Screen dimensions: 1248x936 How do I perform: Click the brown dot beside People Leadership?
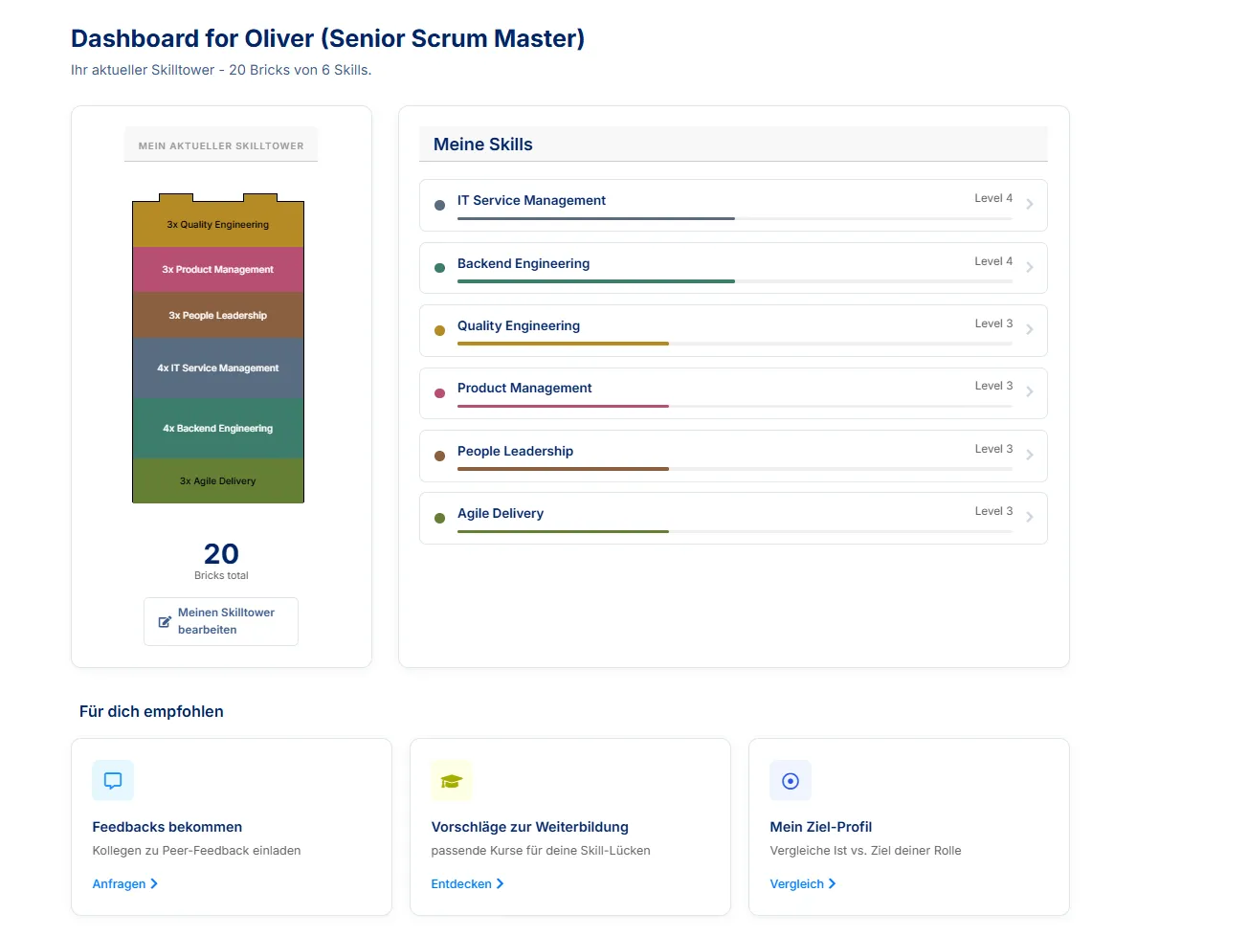pyautogui.click(x=440, y=456)
